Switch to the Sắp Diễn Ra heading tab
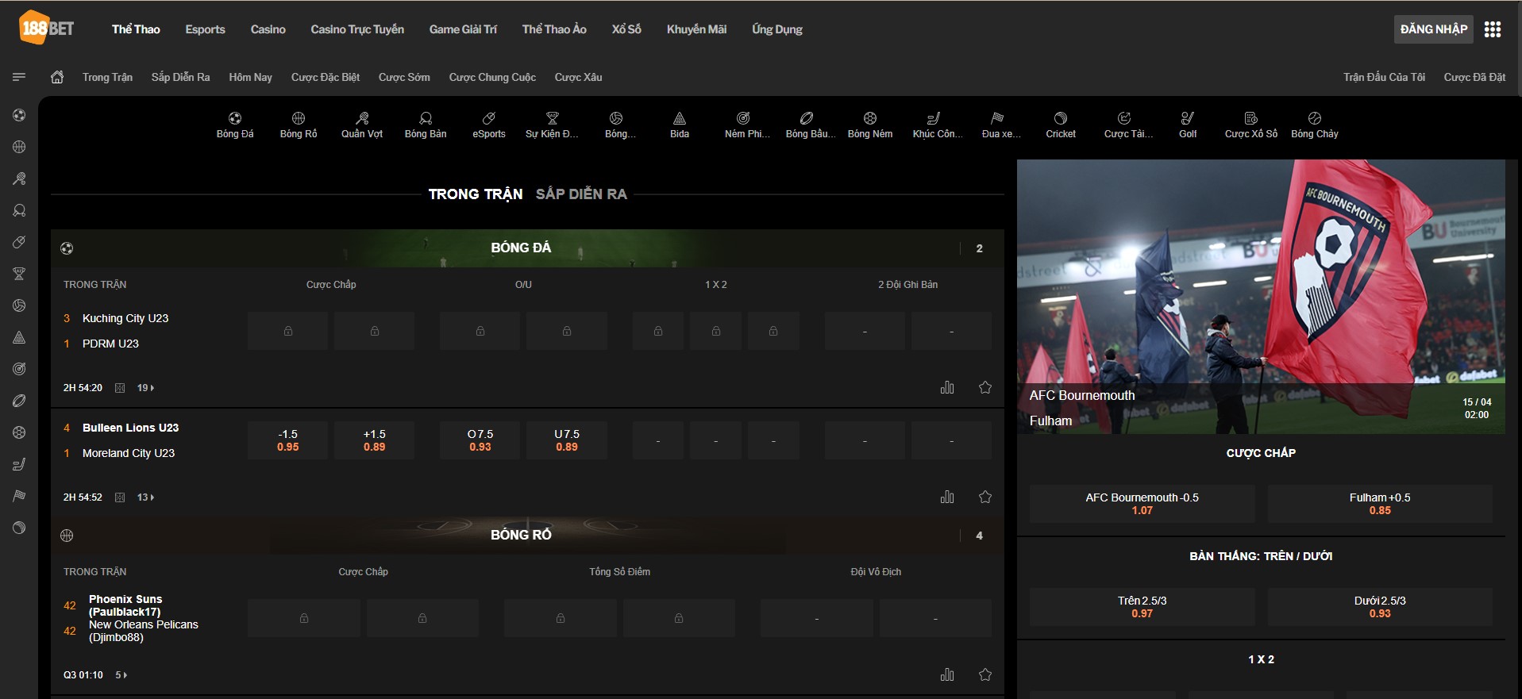Image resolution: width=1522 pixels, height=699 pixels. (x=581, y=194)
